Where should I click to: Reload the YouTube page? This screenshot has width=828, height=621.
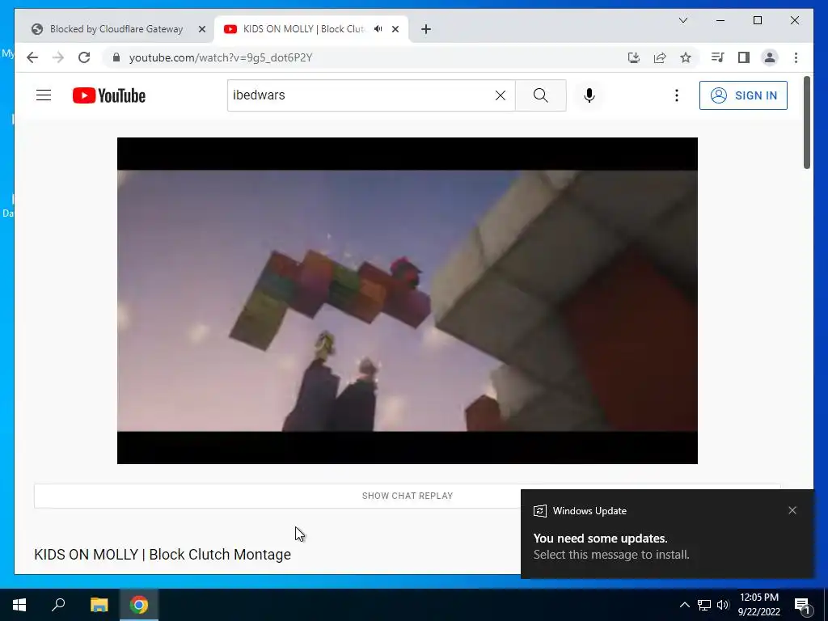[x=84, y=57]
